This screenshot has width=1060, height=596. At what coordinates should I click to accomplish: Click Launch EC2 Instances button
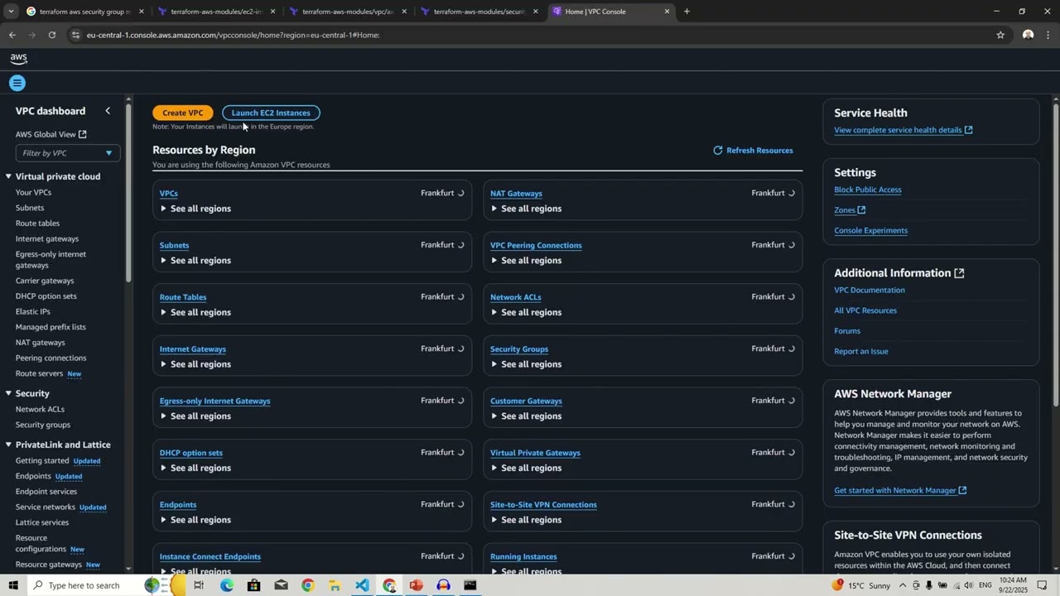point(271,113)
